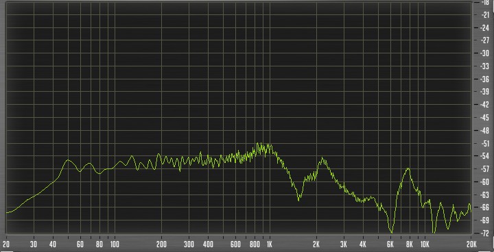Click the 400 Hz frequency axis label
The image size is (494, 252).
(208, 244)
